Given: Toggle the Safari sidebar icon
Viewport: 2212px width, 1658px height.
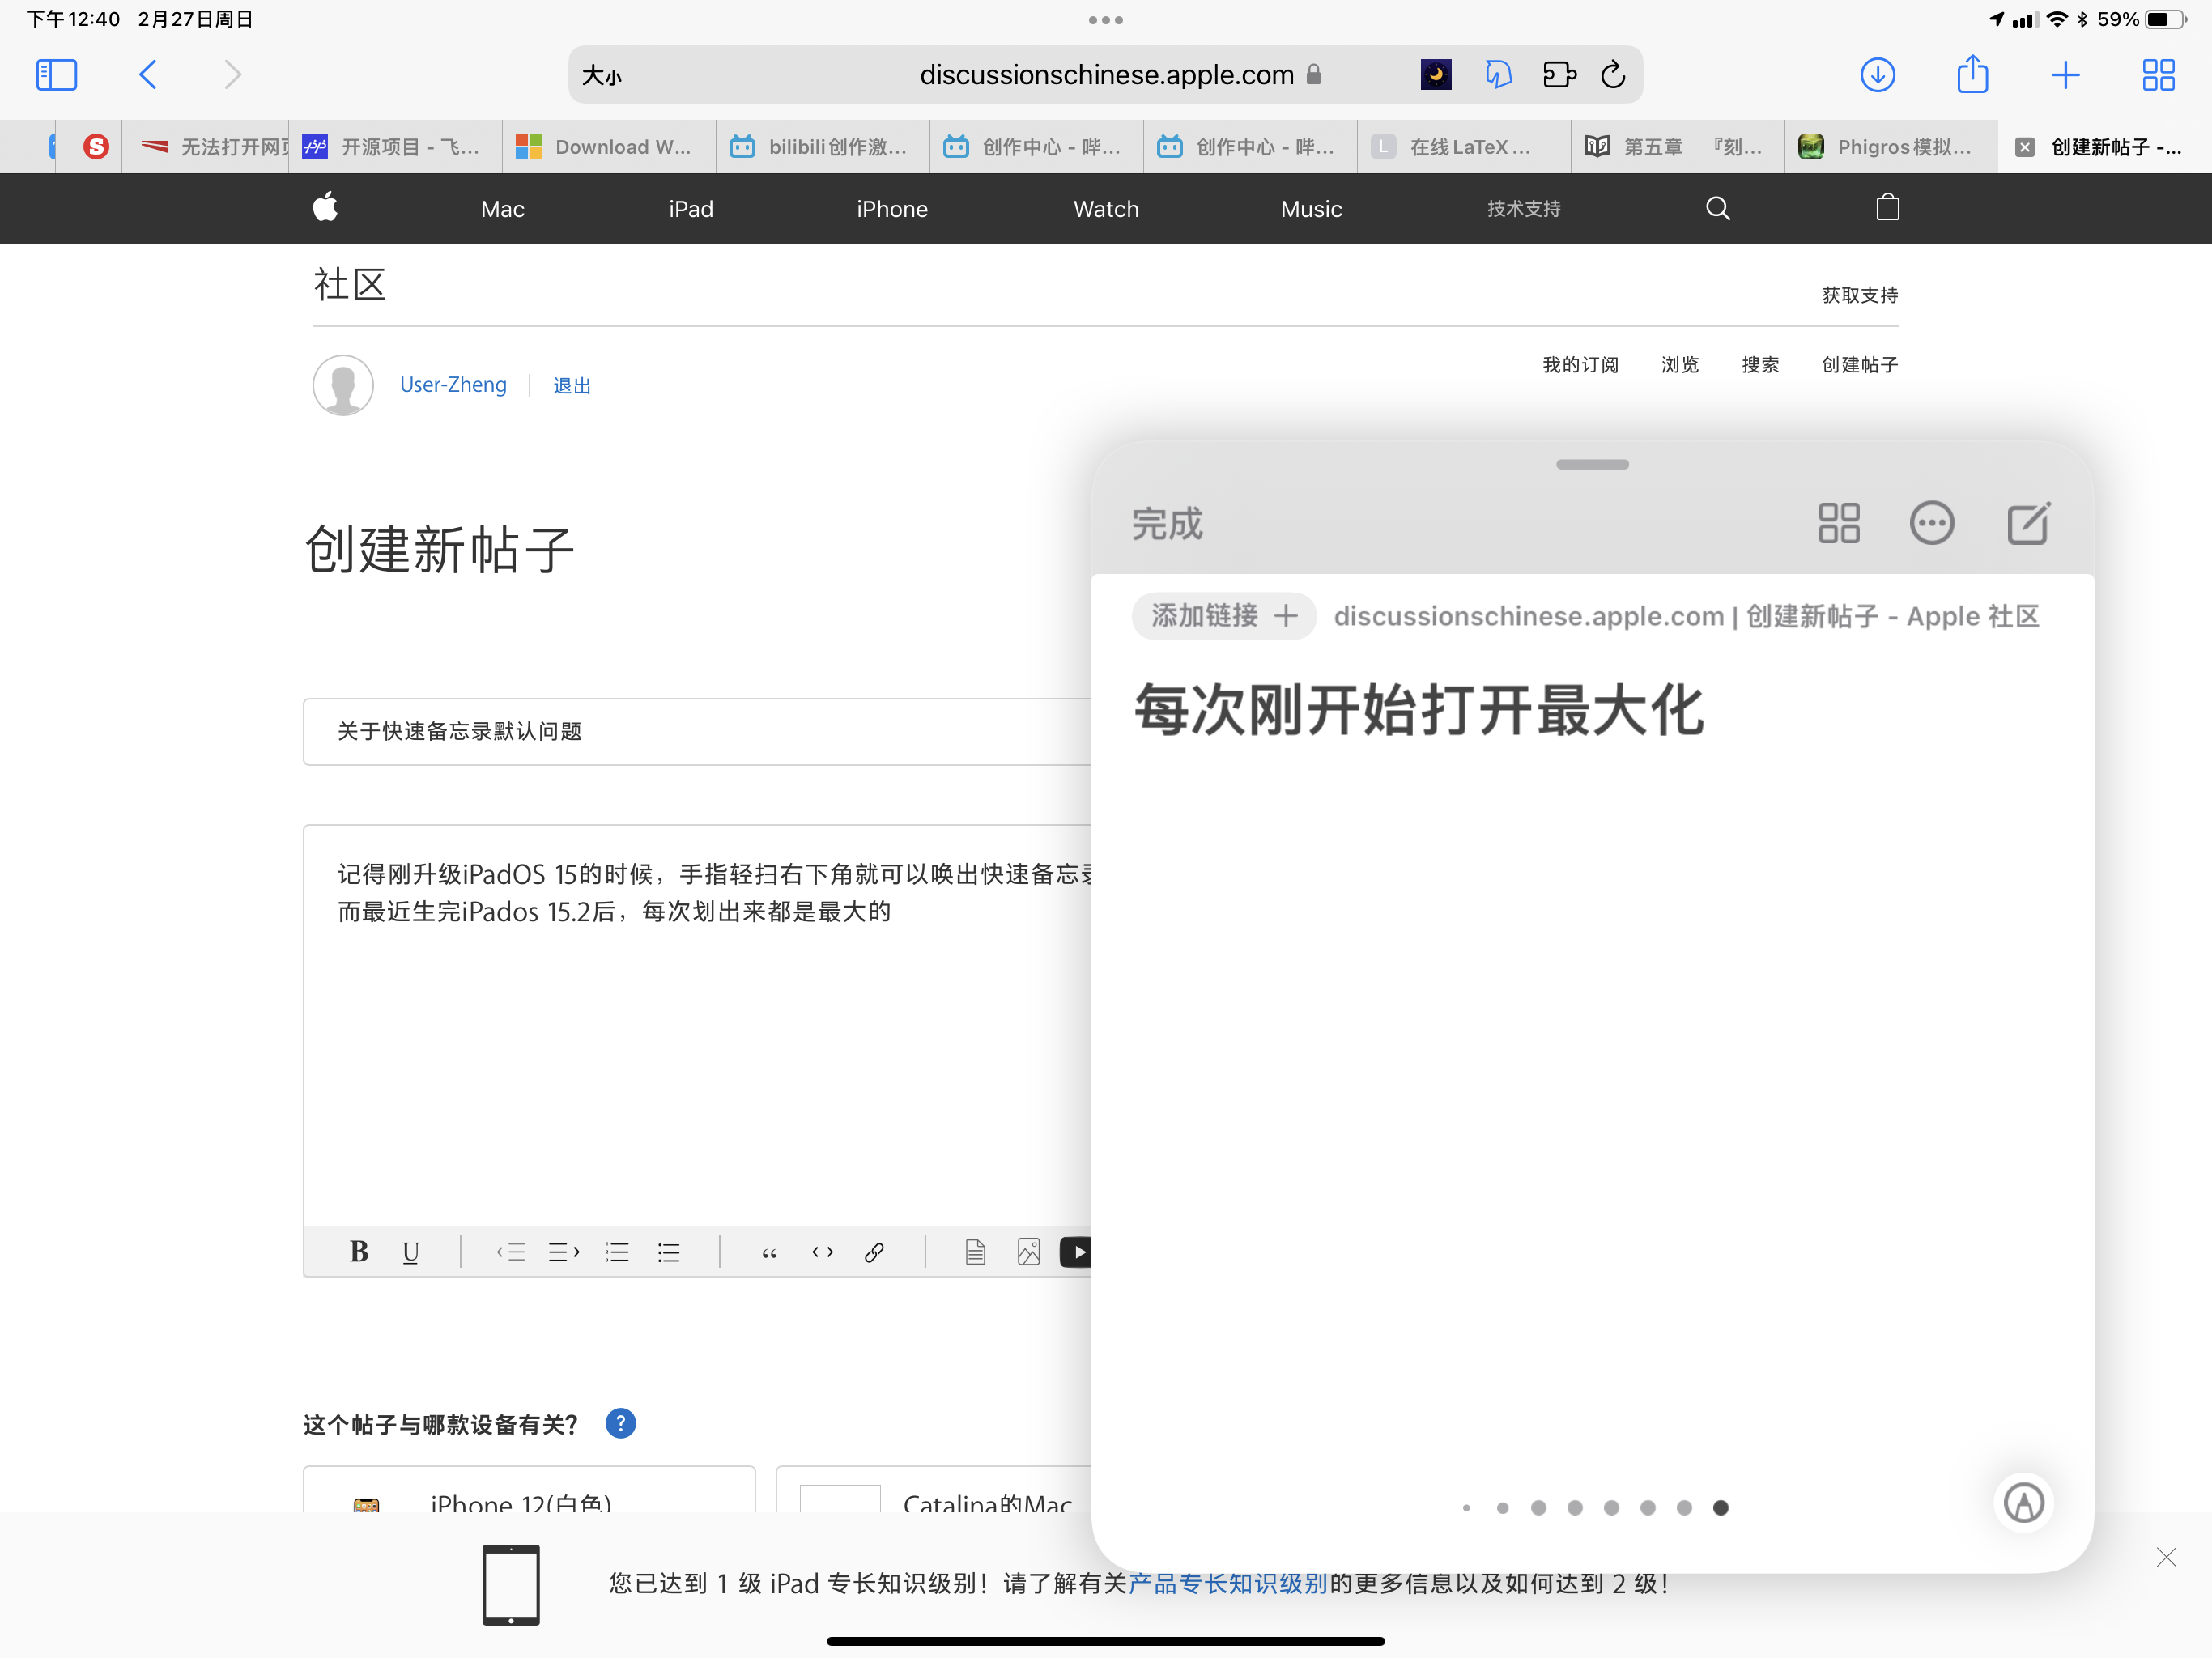Looking at the screenshot, I should pyautogui.click(x=56, y=75).
